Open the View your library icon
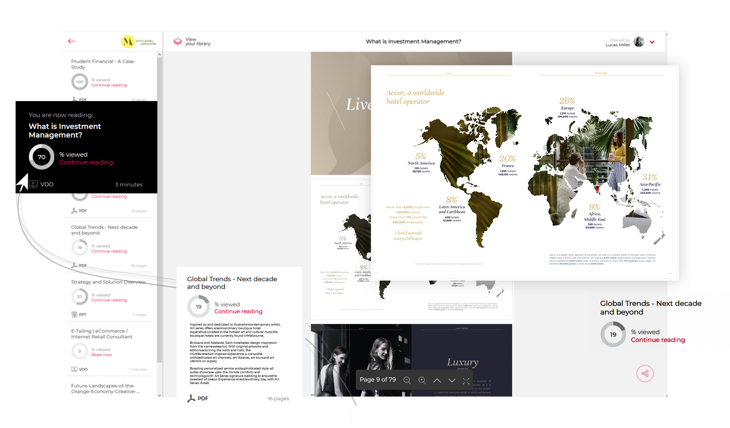The height and width of the screenshot is (428, 730). pos(178,42)
